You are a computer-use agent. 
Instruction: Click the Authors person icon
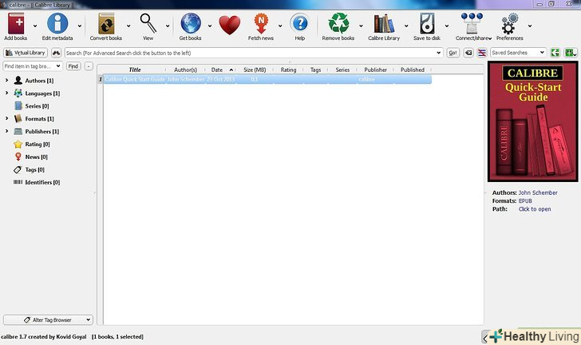(x=18, y=80)
